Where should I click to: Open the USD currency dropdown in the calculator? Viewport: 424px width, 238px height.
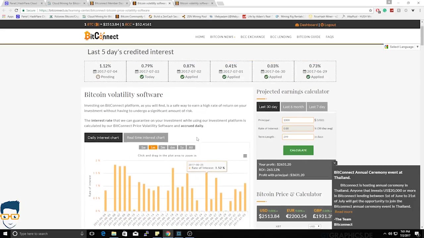(x=314, y=226)
